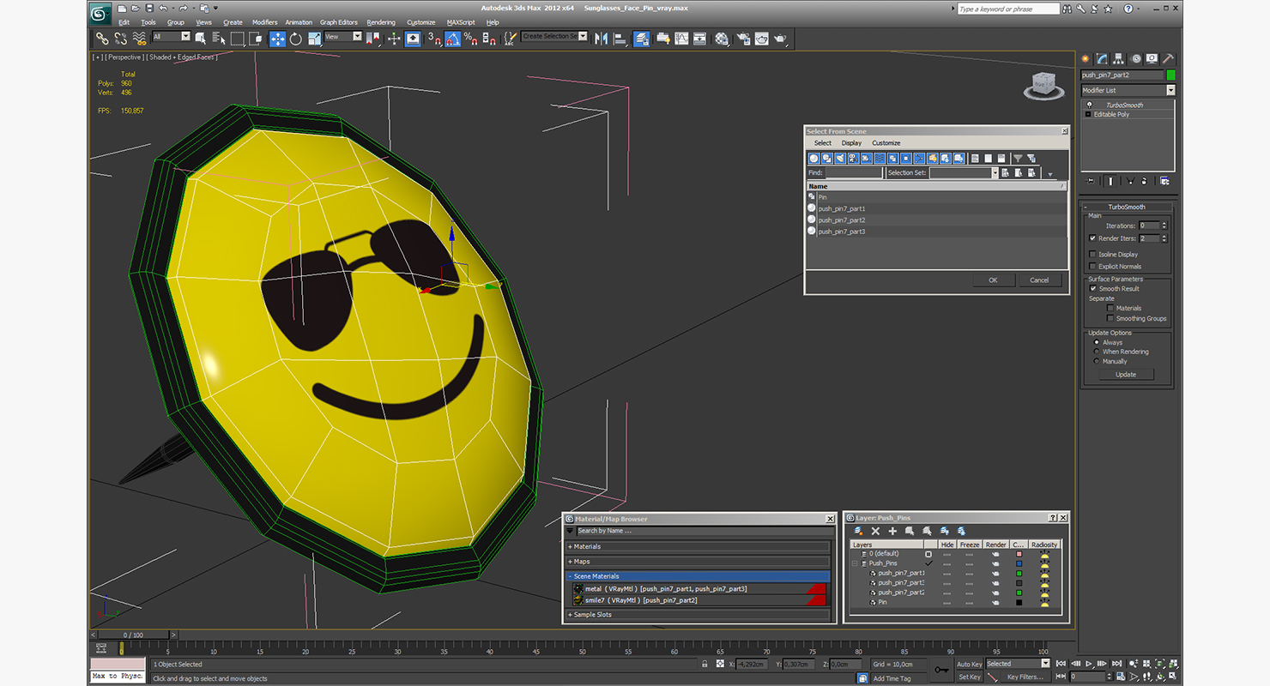The height and width of the screenshot is (686, 1270).
Task: Toggle Display Geometry filter in Select From Scene
Action: pos(813,159)
